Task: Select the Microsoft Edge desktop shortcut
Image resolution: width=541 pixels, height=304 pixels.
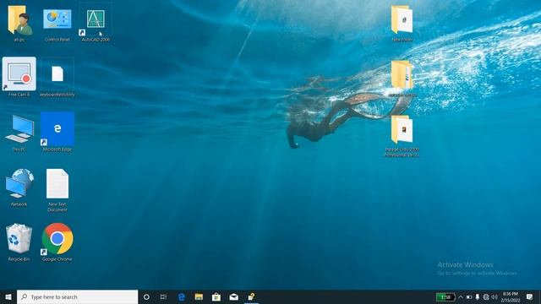Action: click(57, 132)
